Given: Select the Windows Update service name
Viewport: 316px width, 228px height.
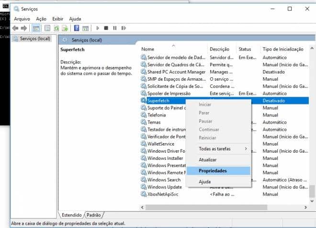Looking at the screenshot, I should tap(165, 187).
